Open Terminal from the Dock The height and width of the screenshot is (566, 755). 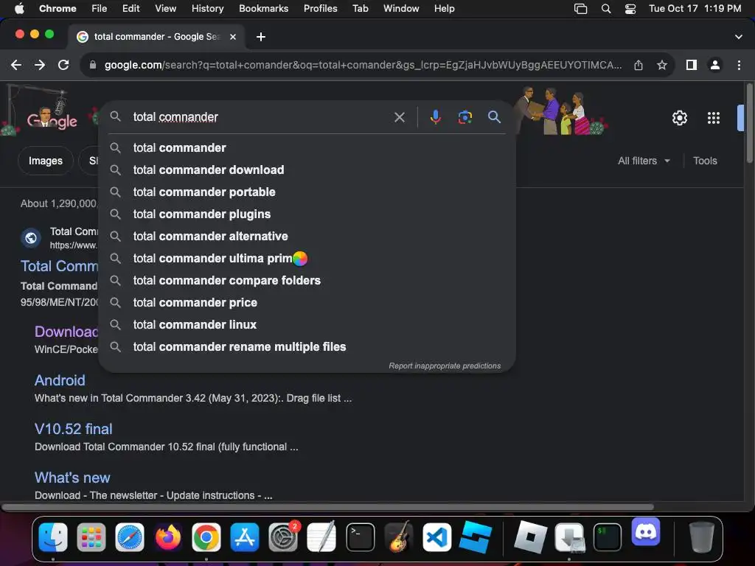[x=360, y=537]
